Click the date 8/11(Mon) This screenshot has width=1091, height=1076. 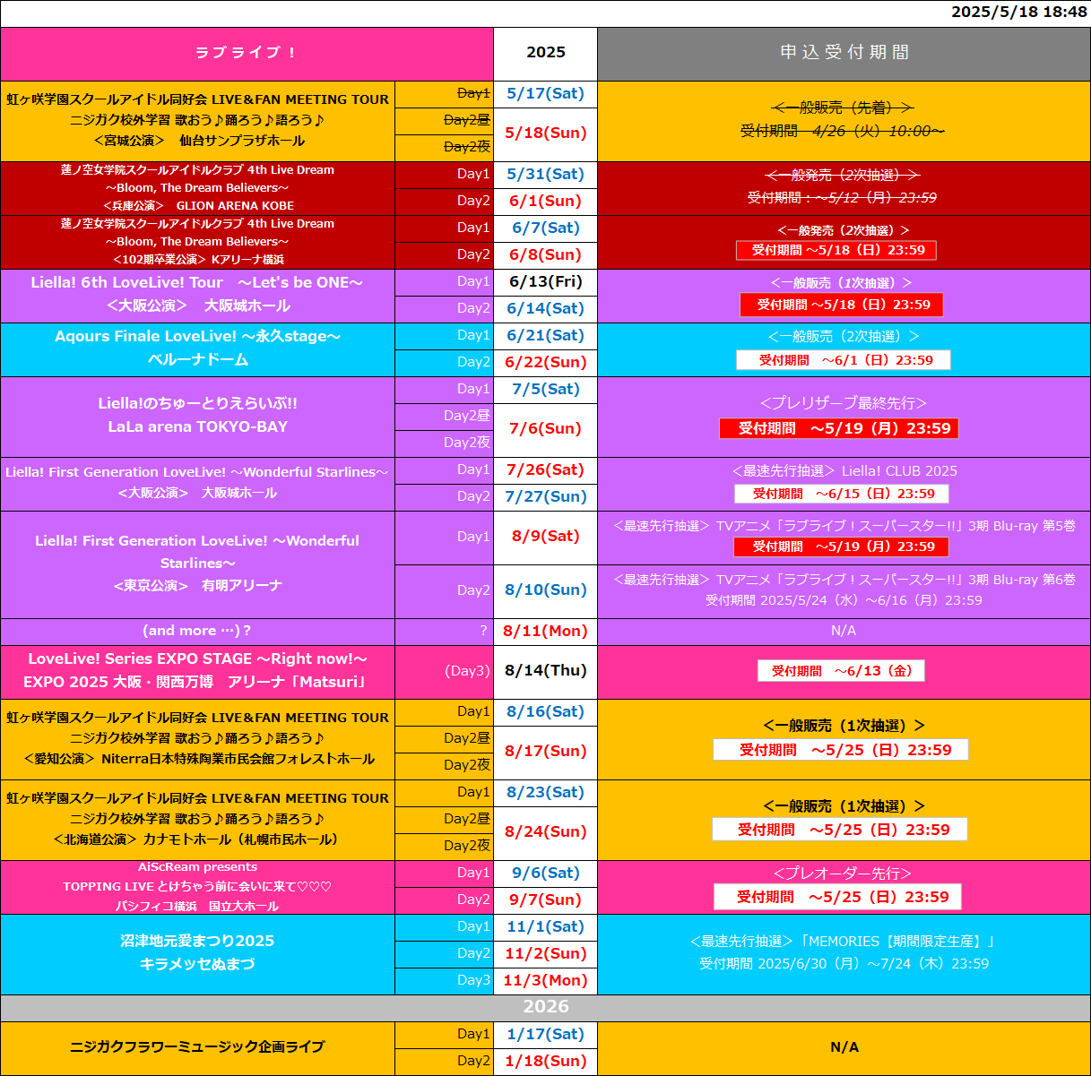click(545, 632)
